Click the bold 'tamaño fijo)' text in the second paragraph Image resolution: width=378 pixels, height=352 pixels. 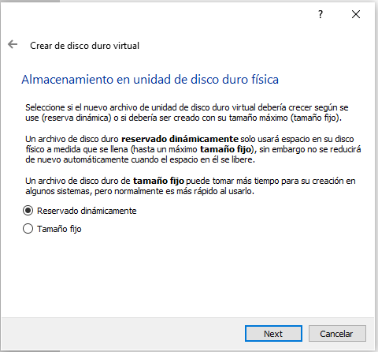pyautogui.click(x=227, y=149)
